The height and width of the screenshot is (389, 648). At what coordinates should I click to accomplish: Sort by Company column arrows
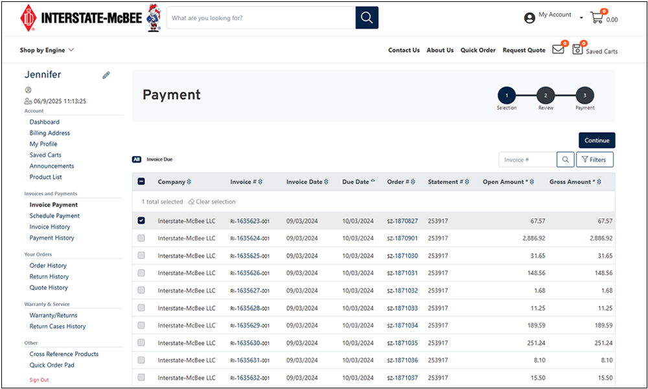coord(189,182)
